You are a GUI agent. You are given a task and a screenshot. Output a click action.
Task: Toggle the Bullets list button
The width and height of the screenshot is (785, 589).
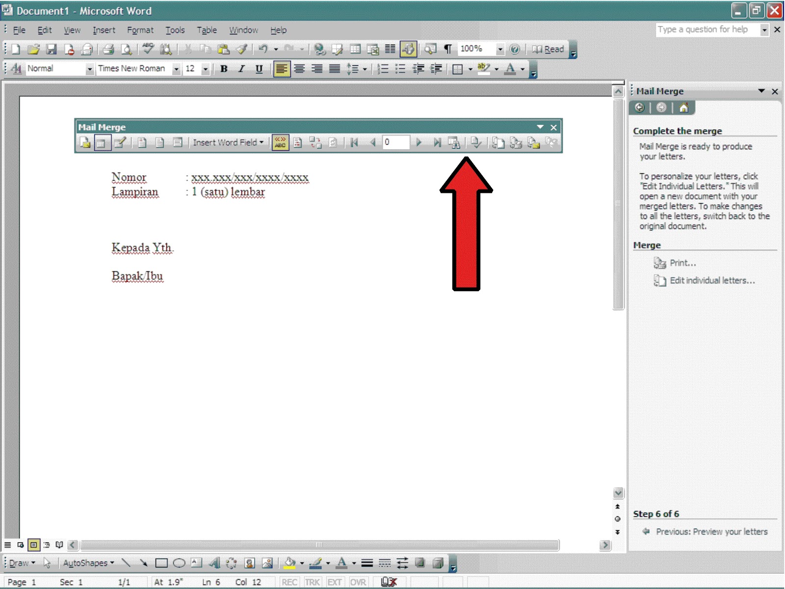tap(400, 69)
